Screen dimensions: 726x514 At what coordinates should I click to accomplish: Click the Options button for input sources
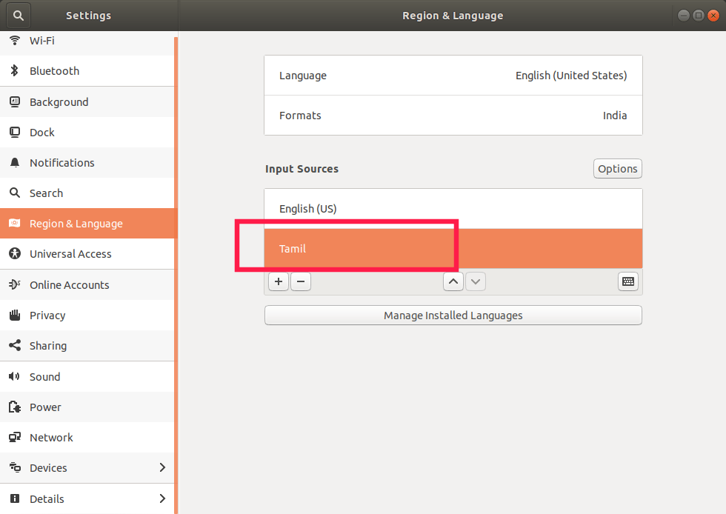pyautogui.click(x=617, y=169)
